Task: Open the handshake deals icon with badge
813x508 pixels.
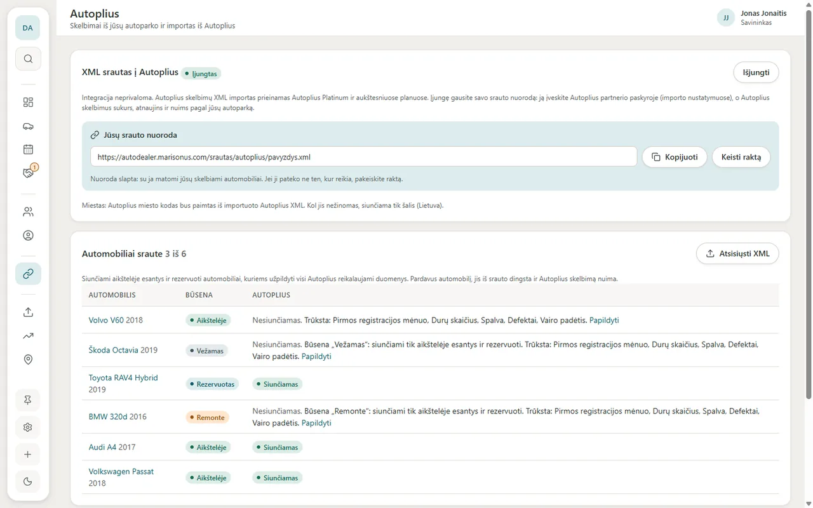Action: point(28,173)
